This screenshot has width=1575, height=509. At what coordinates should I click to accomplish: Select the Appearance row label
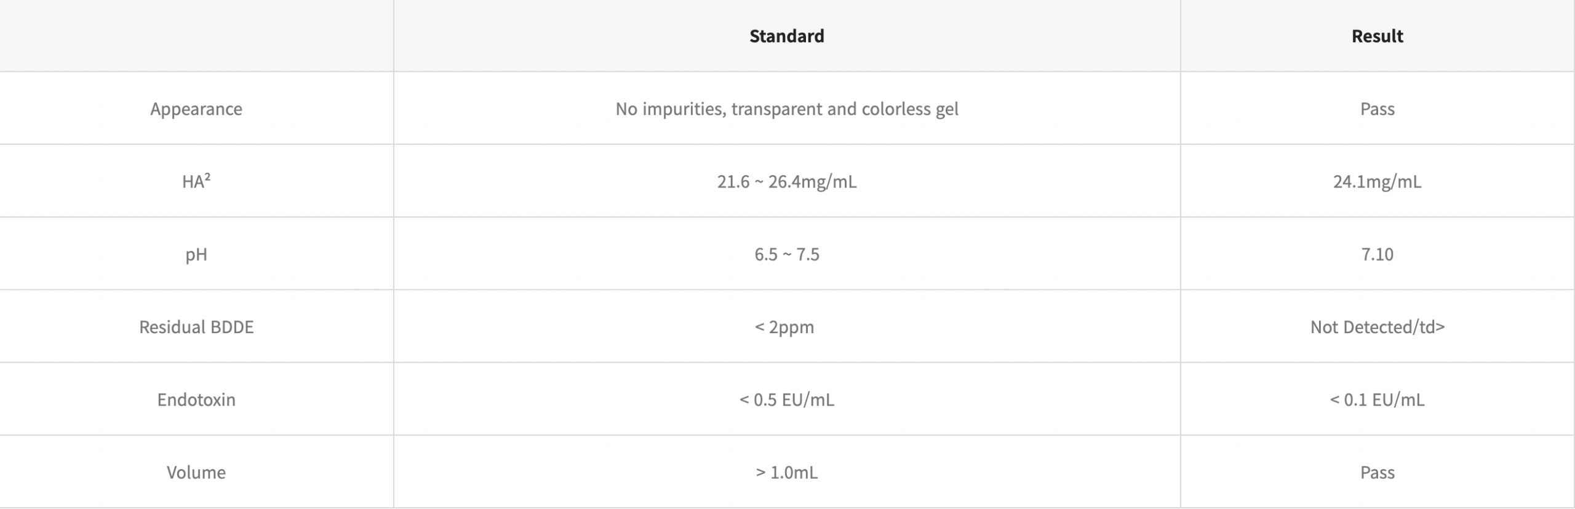[x=196, y=109]
